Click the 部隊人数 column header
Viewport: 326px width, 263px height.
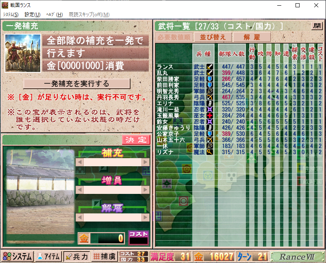click(232, 54)
